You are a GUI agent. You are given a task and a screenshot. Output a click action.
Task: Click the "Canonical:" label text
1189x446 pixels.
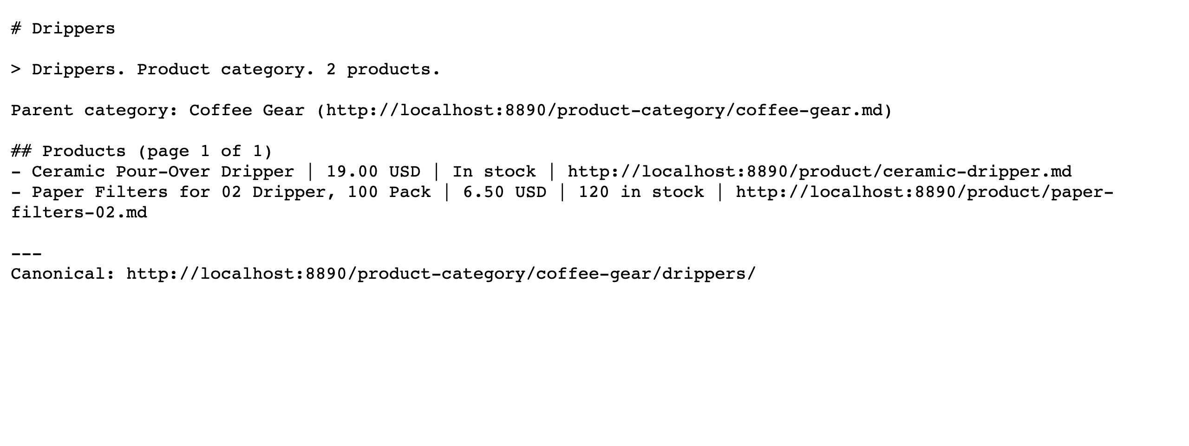[63, 274]
